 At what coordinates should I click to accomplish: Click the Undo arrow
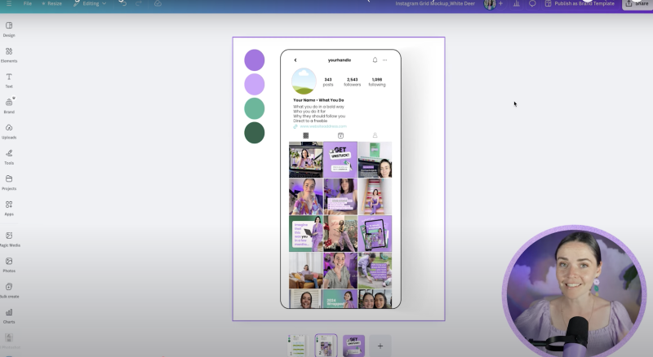tap(122, 3)
